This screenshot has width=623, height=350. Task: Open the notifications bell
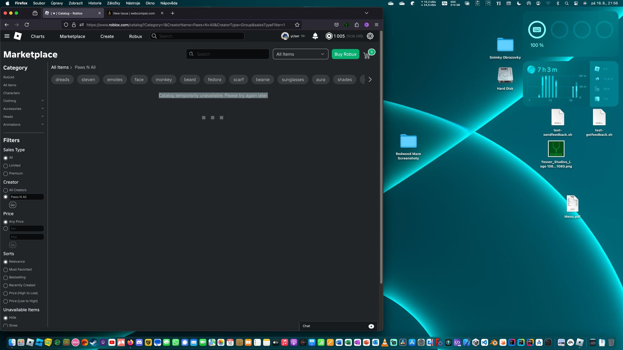pyautogui.click(x=315, y=36)
